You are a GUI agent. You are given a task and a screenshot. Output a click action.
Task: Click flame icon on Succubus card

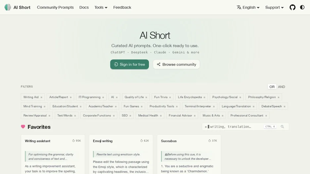(209, 141)
